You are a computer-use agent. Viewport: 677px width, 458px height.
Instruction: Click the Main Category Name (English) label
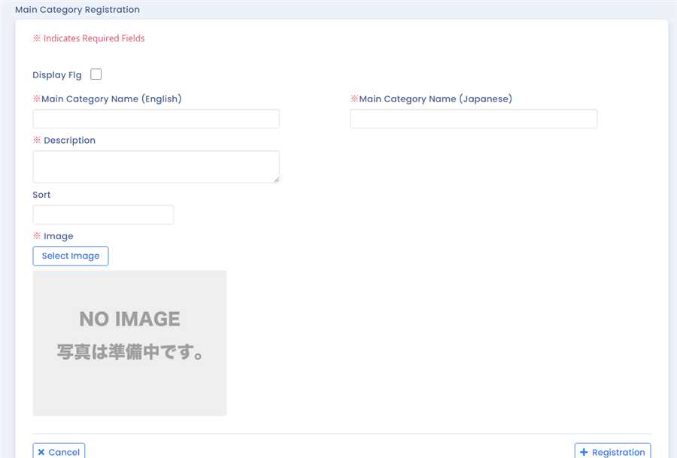click(x=111, y=99)
